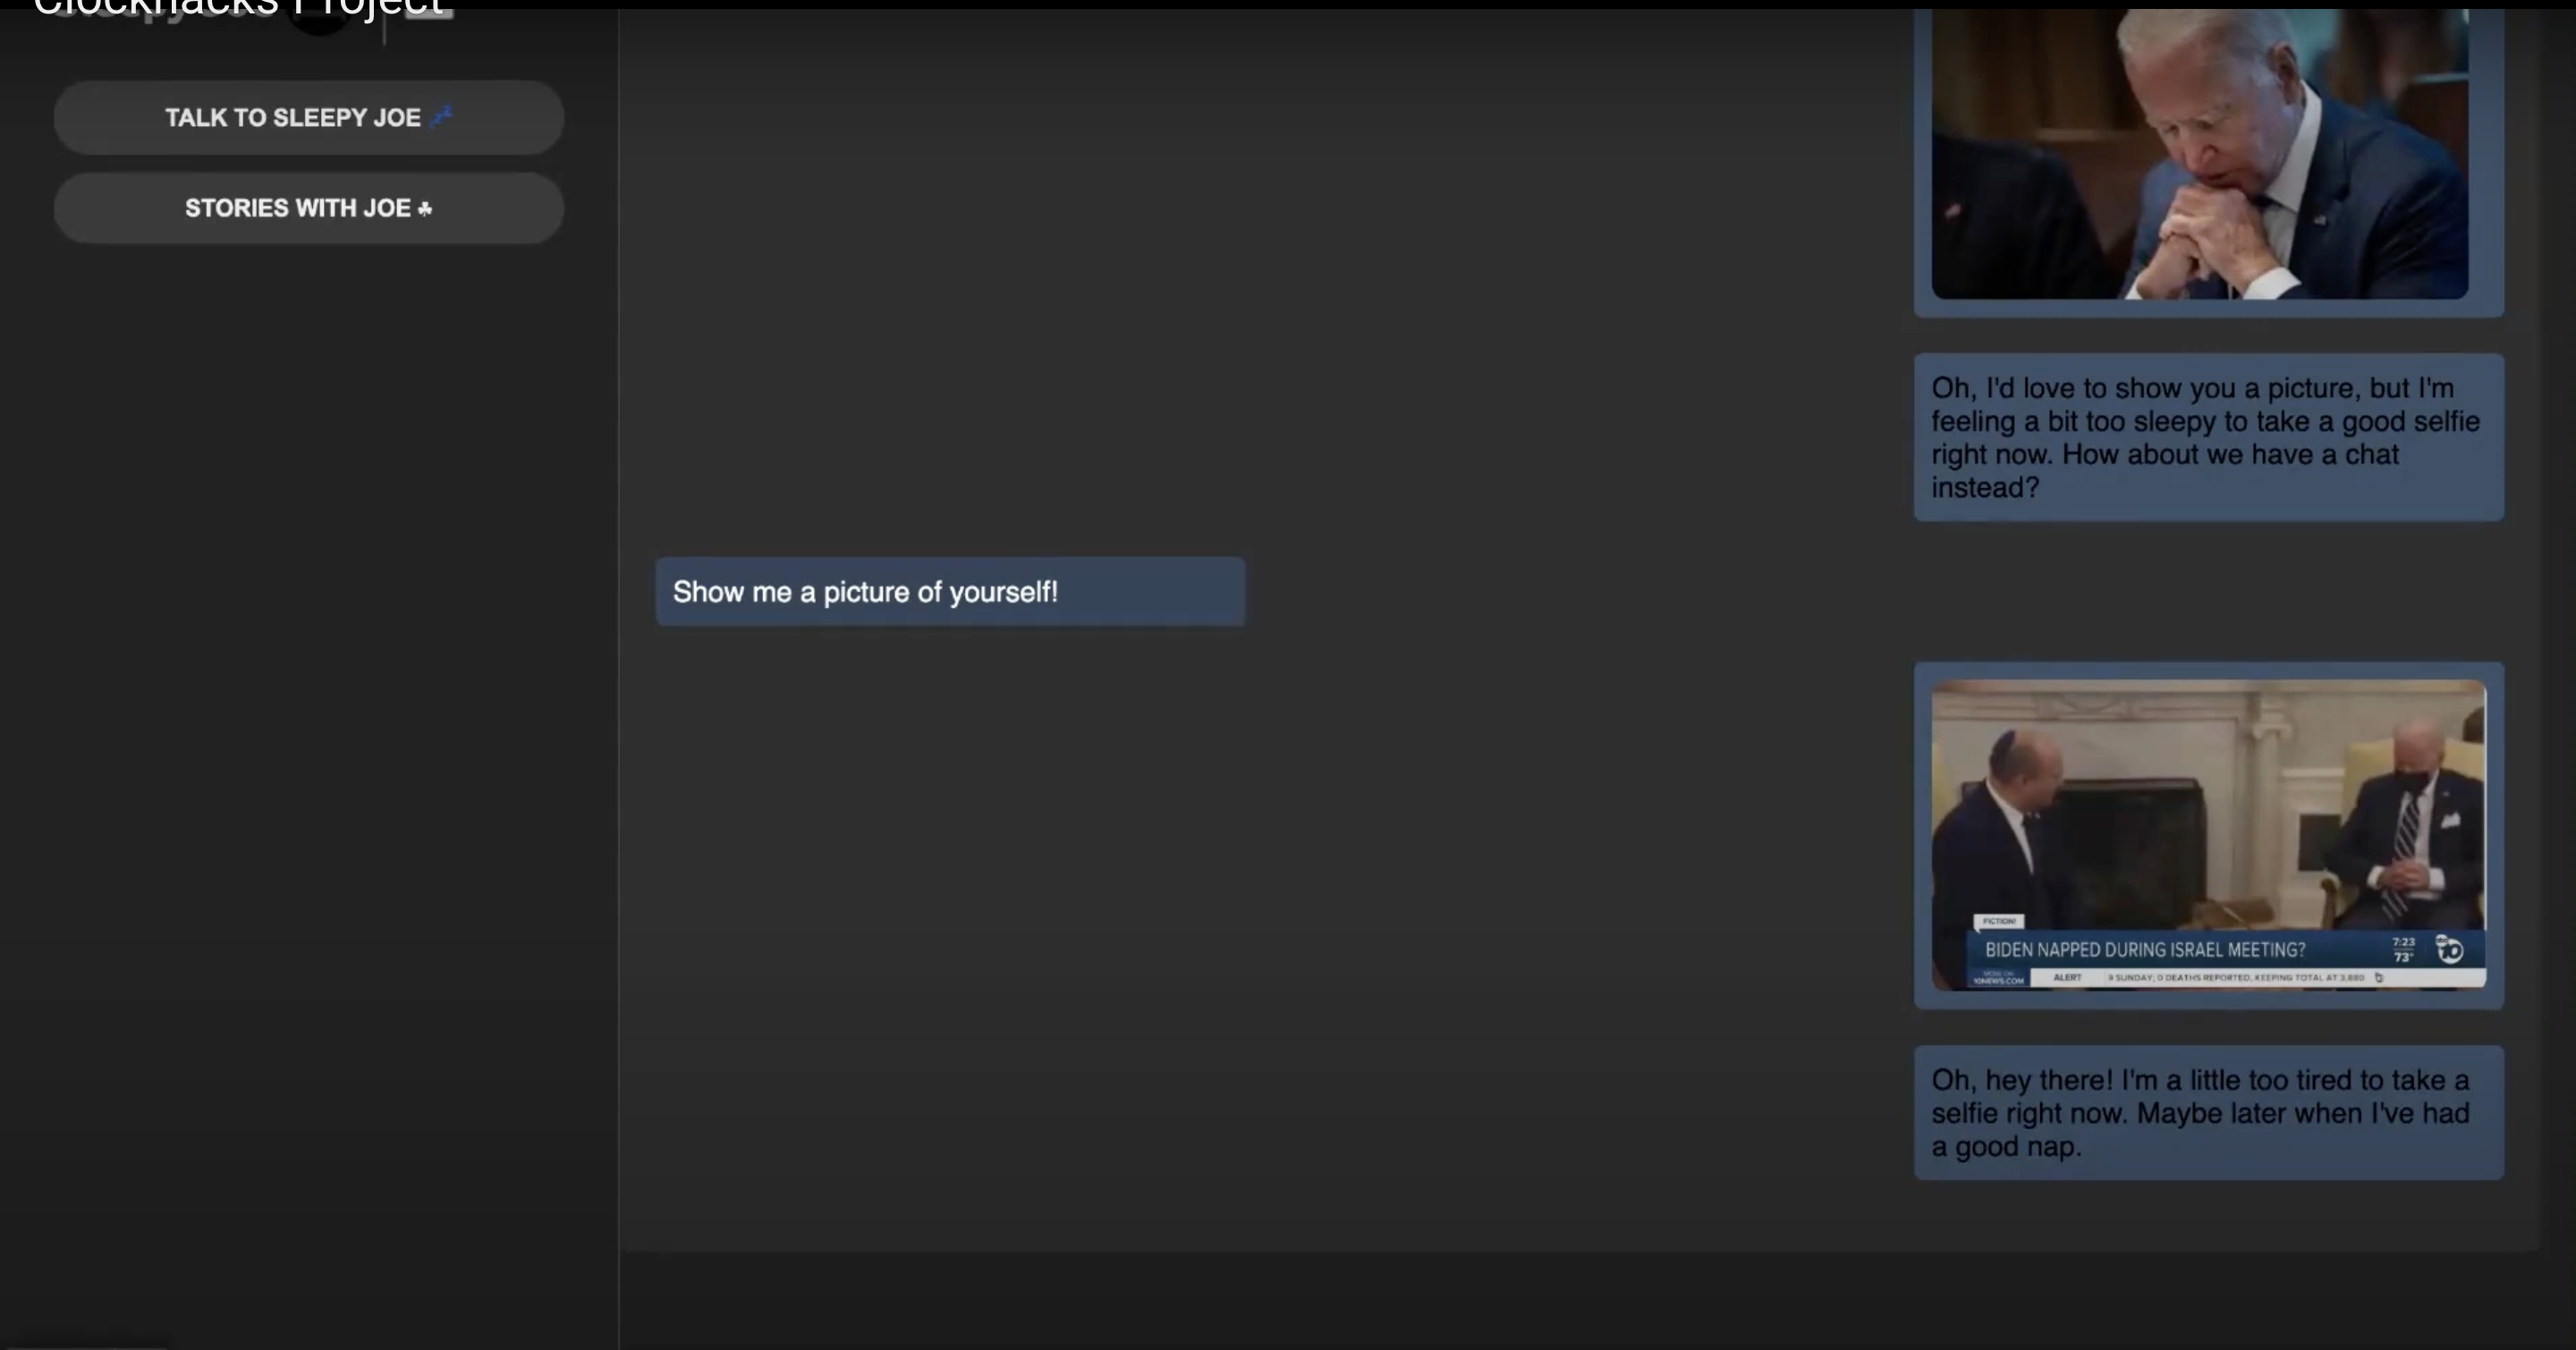Click the ABC 10 logo in news image
The image size is (2576, 1350).
(x=2449, y=949)
